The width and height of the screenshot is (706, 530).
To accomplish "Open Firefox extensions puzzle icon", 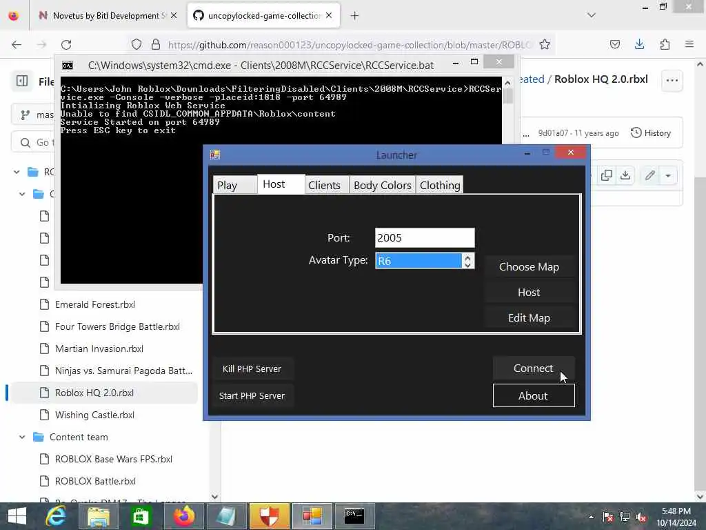I will pyautogui.click(x=665, y=44).
